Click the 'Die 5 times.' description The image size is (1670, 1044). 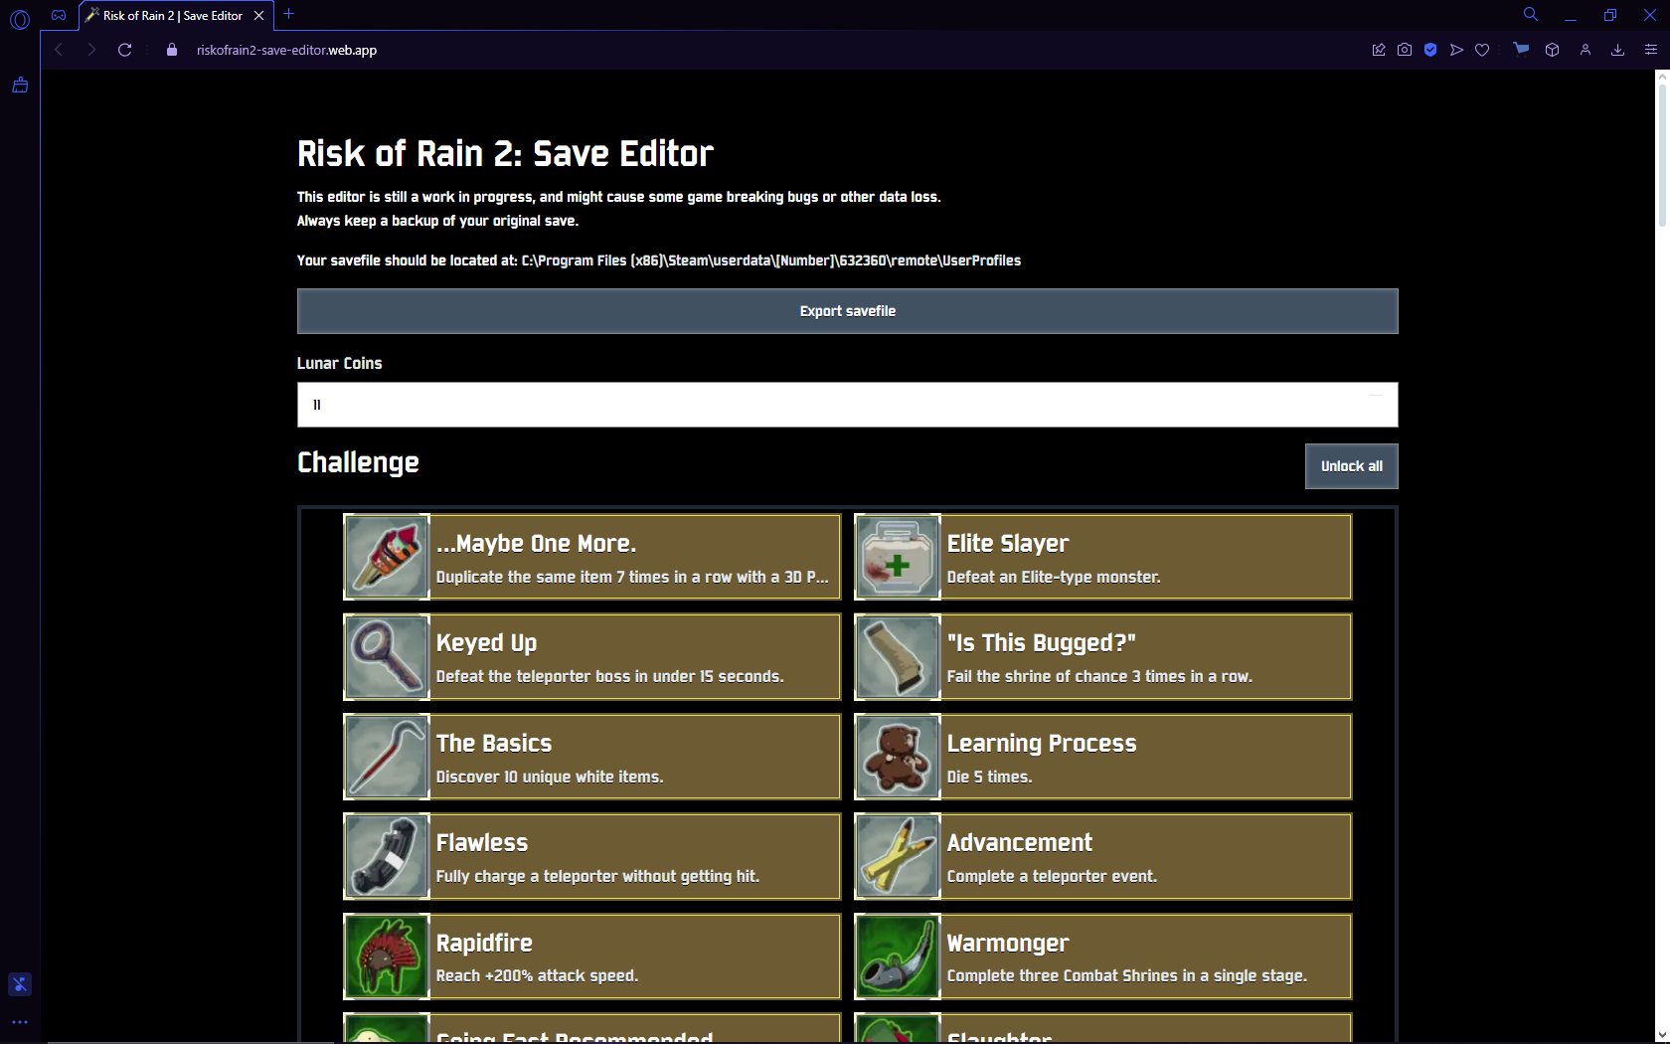(989, 777)
